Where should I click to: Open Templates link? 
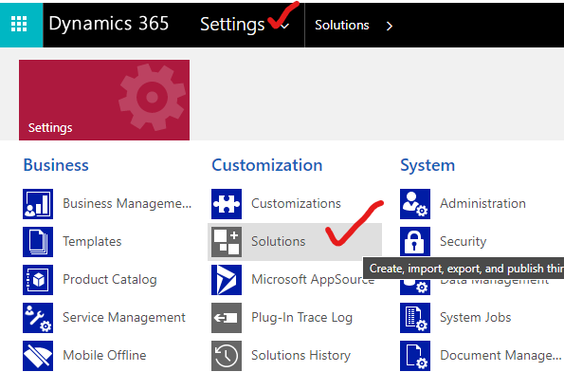click(92, 241)
